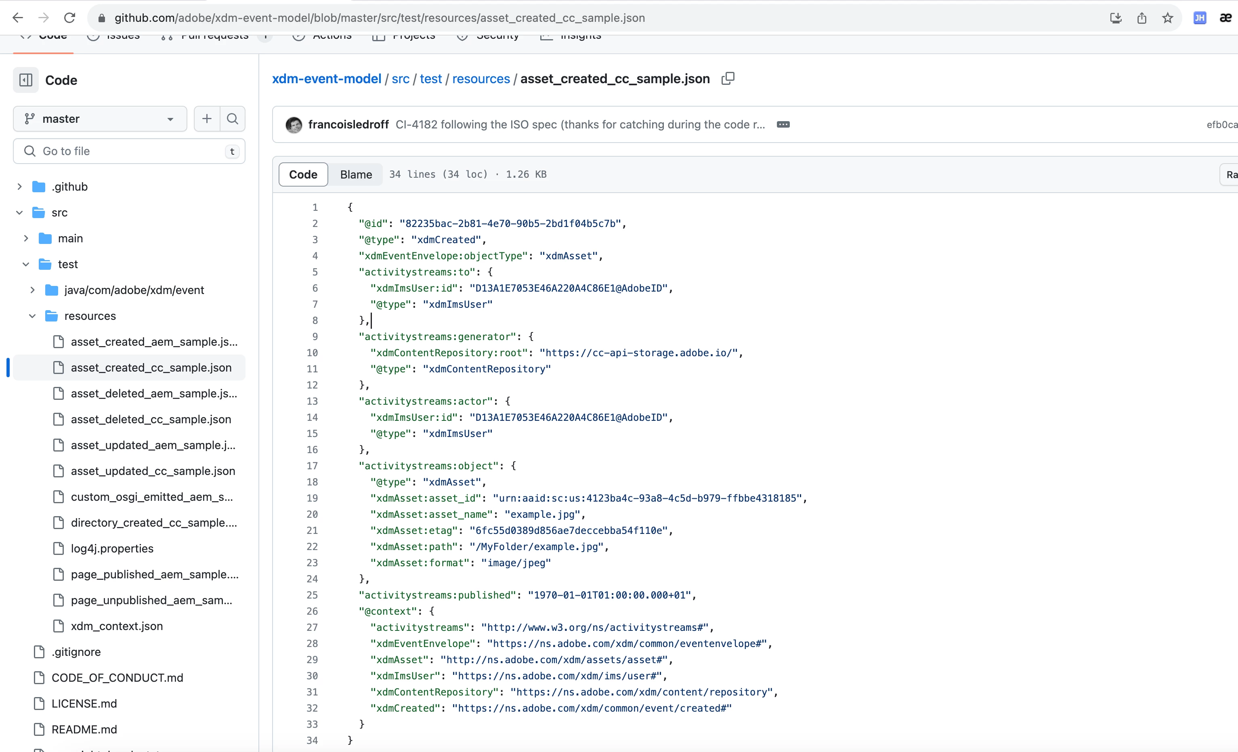Screen dimensions: 1238x752
Task: Open xdm_context.json in the file tree
Action: point(117,626)
